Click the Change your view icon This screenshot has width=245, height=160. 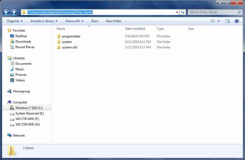(x=213, y=21)
